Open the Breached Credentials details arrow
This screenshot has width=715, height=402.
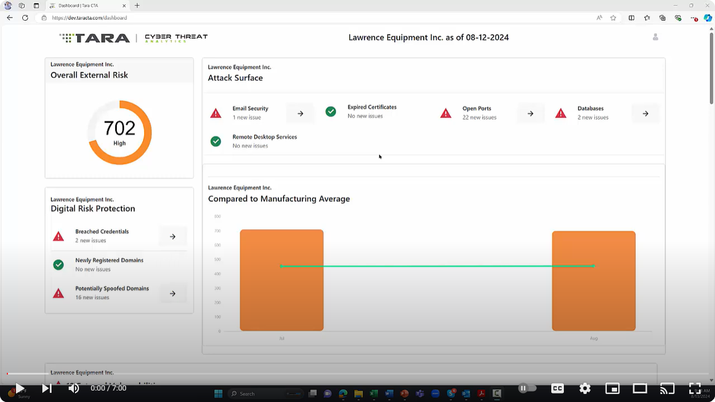click(172, 236)
